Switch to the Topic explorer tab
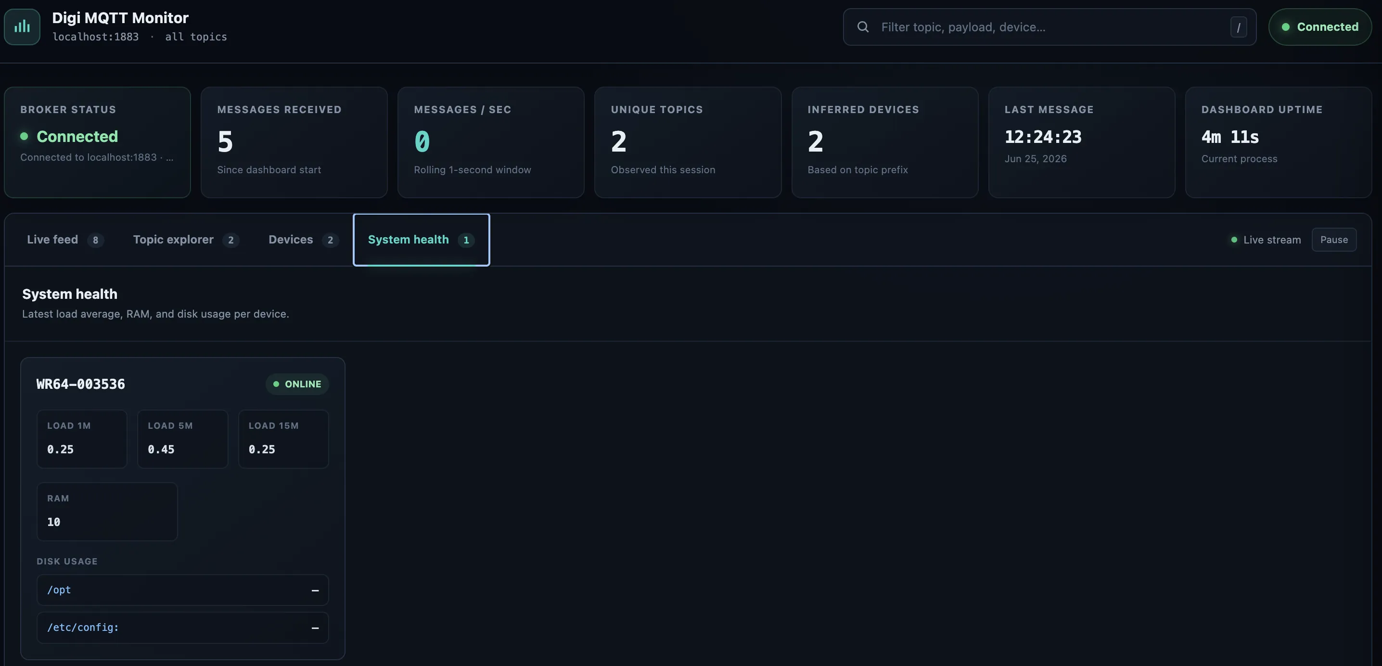 point(186,240)
